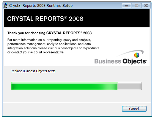Click the CRYSTAL REPORTS 2008 banner heading
The image size is (154, 118).
click(x=45, y=18)
